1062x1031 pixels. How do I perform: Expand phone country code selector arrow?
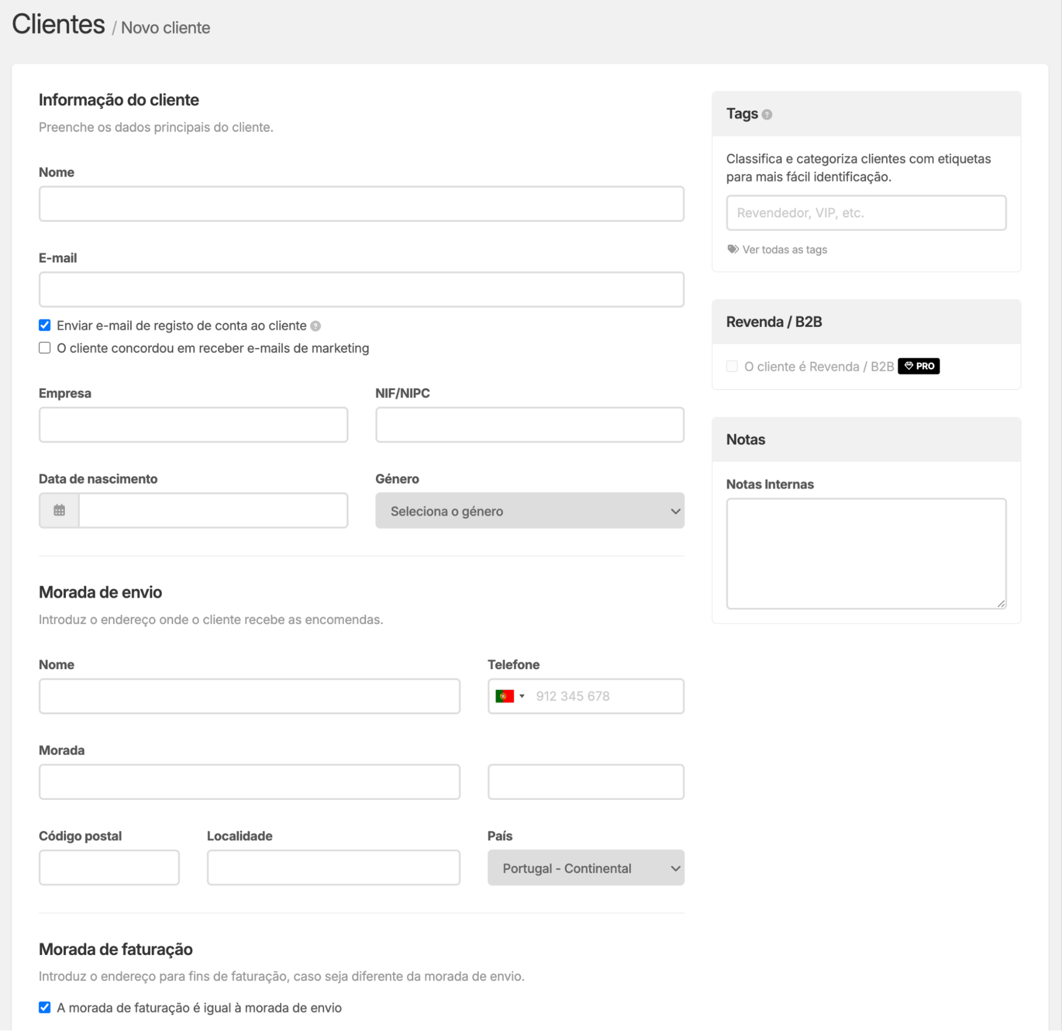point(522,696)
